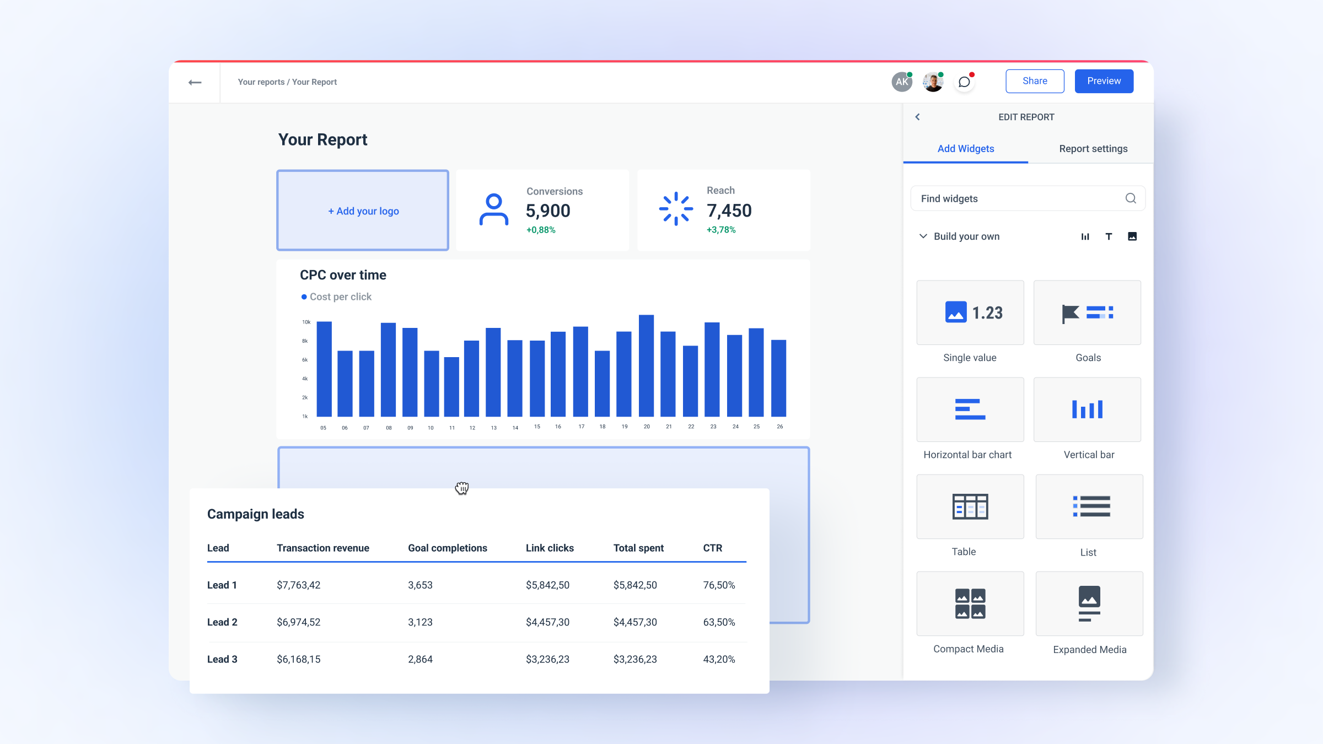Screen dimensions: 1323x744
Task: Choose the Horizontal bar chart widget
Action: [970, 409]
